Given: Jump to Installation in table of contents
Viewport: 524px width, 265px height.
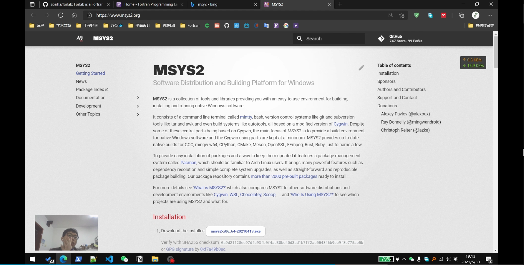Looking at the screenshot, I should pos(388,73).
